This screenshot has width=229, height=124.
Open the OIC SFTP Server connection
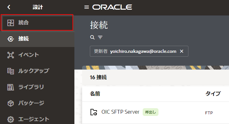(120, 112)
